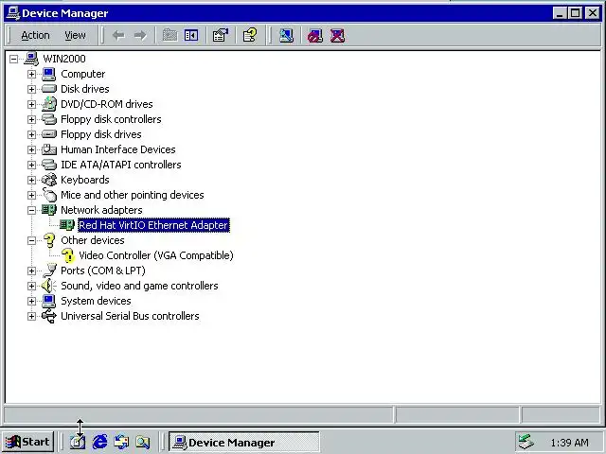The width and height of the screenshot is (606, 454).
Task: Click the Uninstall device toolbar icon
Action: pyautogui.click(x=337, y=36)
